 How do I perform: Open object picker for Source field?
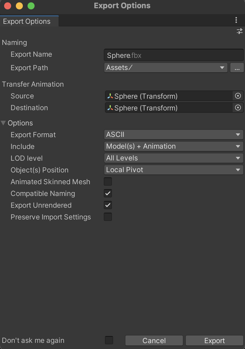point(238,96)
